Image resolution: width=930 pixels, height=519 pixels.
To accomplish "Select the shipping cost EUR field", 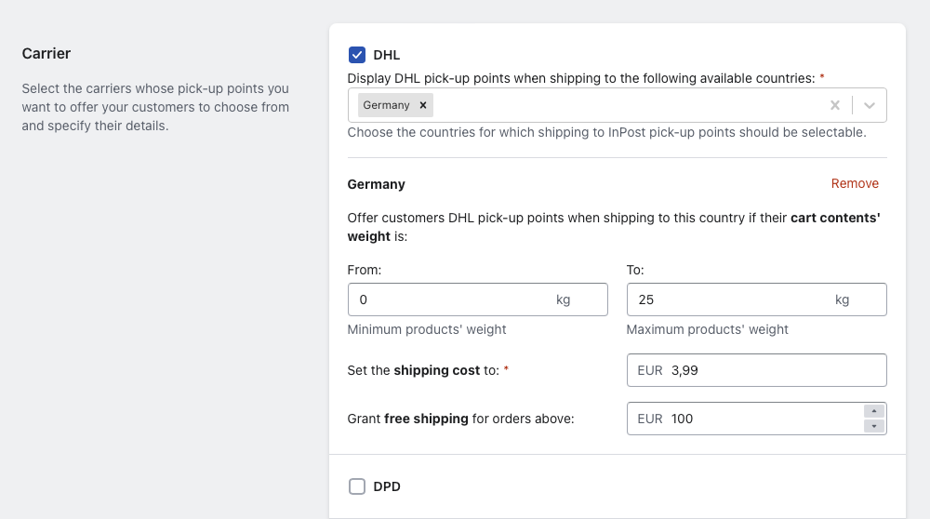I will click(x=756, y=370).
